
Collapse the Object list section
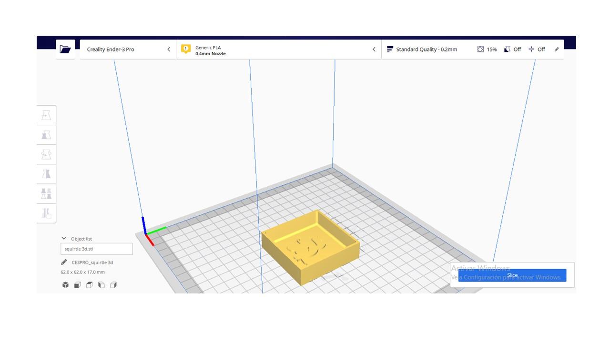coord(64,238)
